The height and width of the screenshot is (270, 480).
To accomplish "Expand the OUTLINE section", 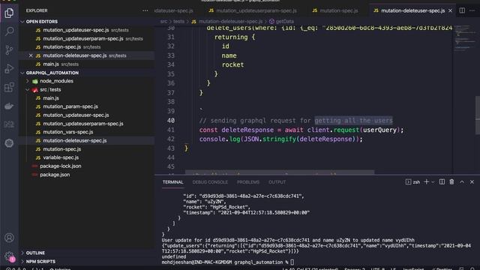I will pyautogui.click(x=35, y=253).
